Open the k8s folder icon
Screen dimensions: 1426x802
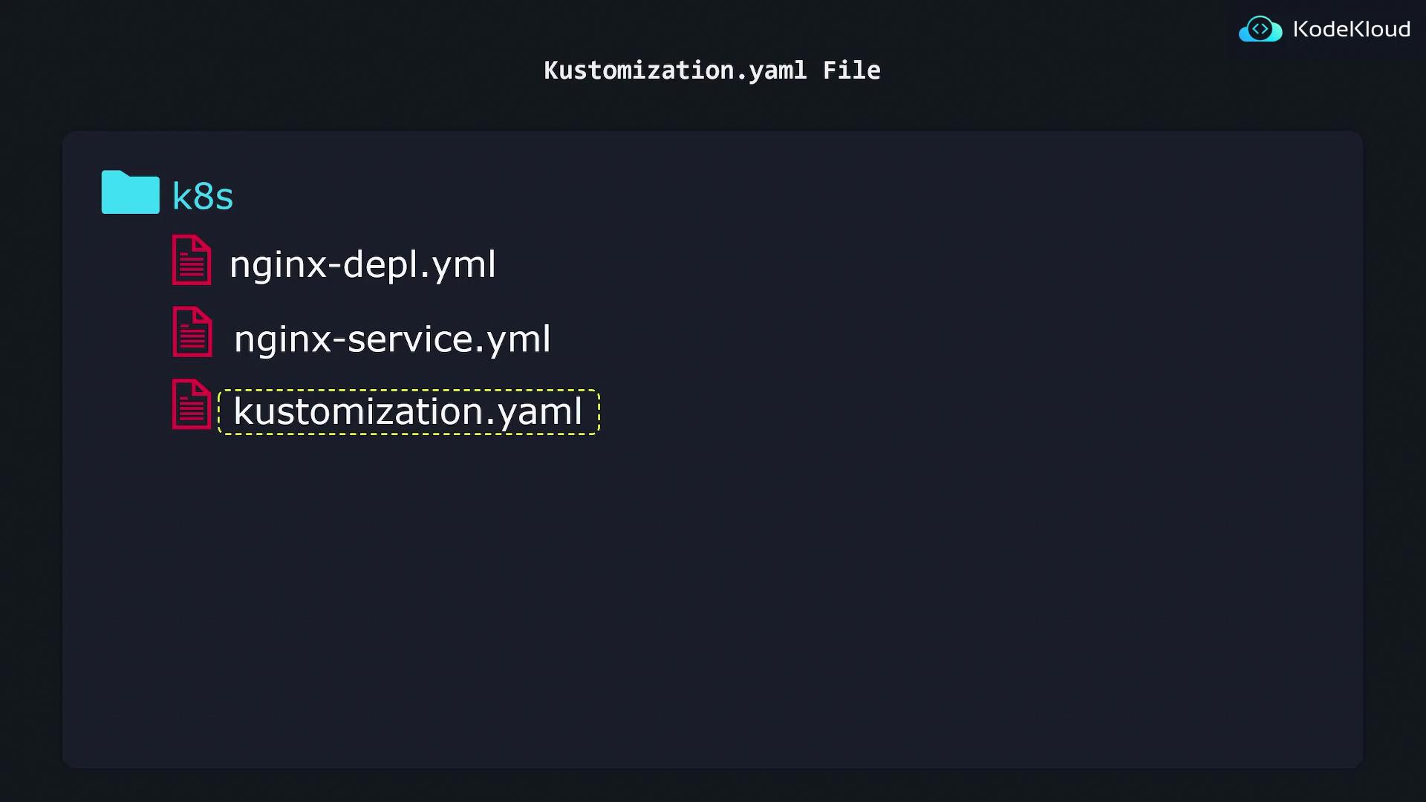pyautogui.click(x=130, y=193)
